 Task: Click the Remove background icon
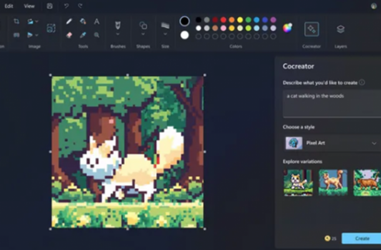(x=51, y=28)
